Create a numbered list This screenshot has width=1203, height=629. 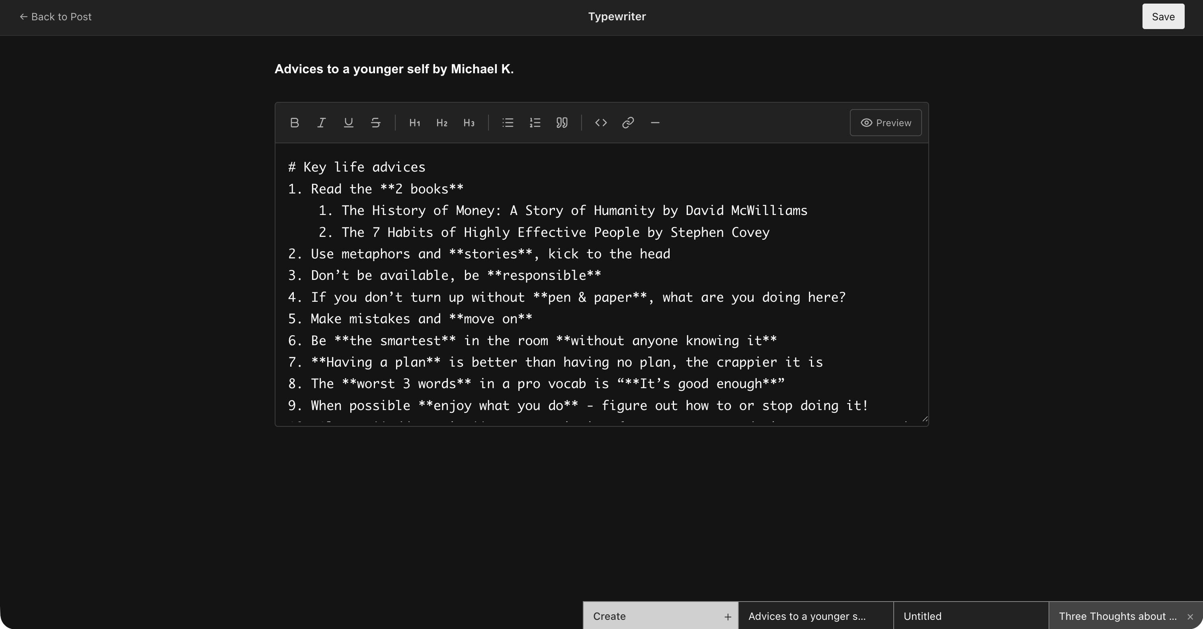point(535,123)
